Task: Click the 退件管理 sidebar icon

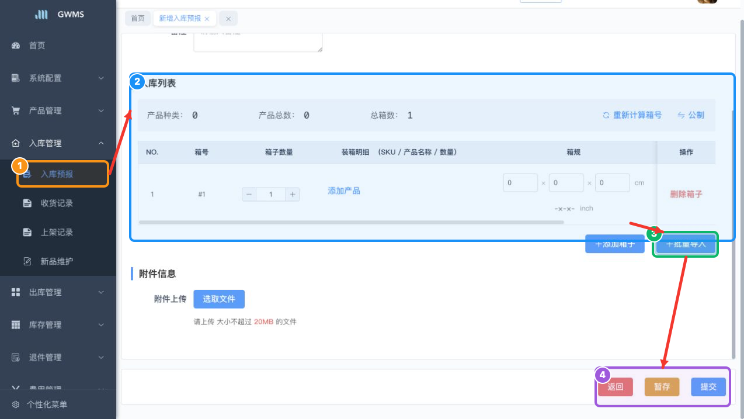Action: coord(16,357)
